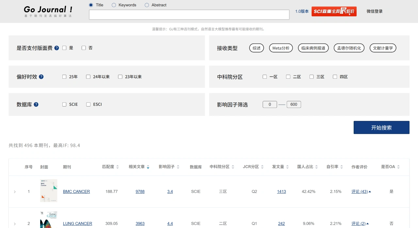Select the 临床病例报道 acceptance type
Image resolution: width=418 pixels, height=228 pixels.
click(313, 48)
